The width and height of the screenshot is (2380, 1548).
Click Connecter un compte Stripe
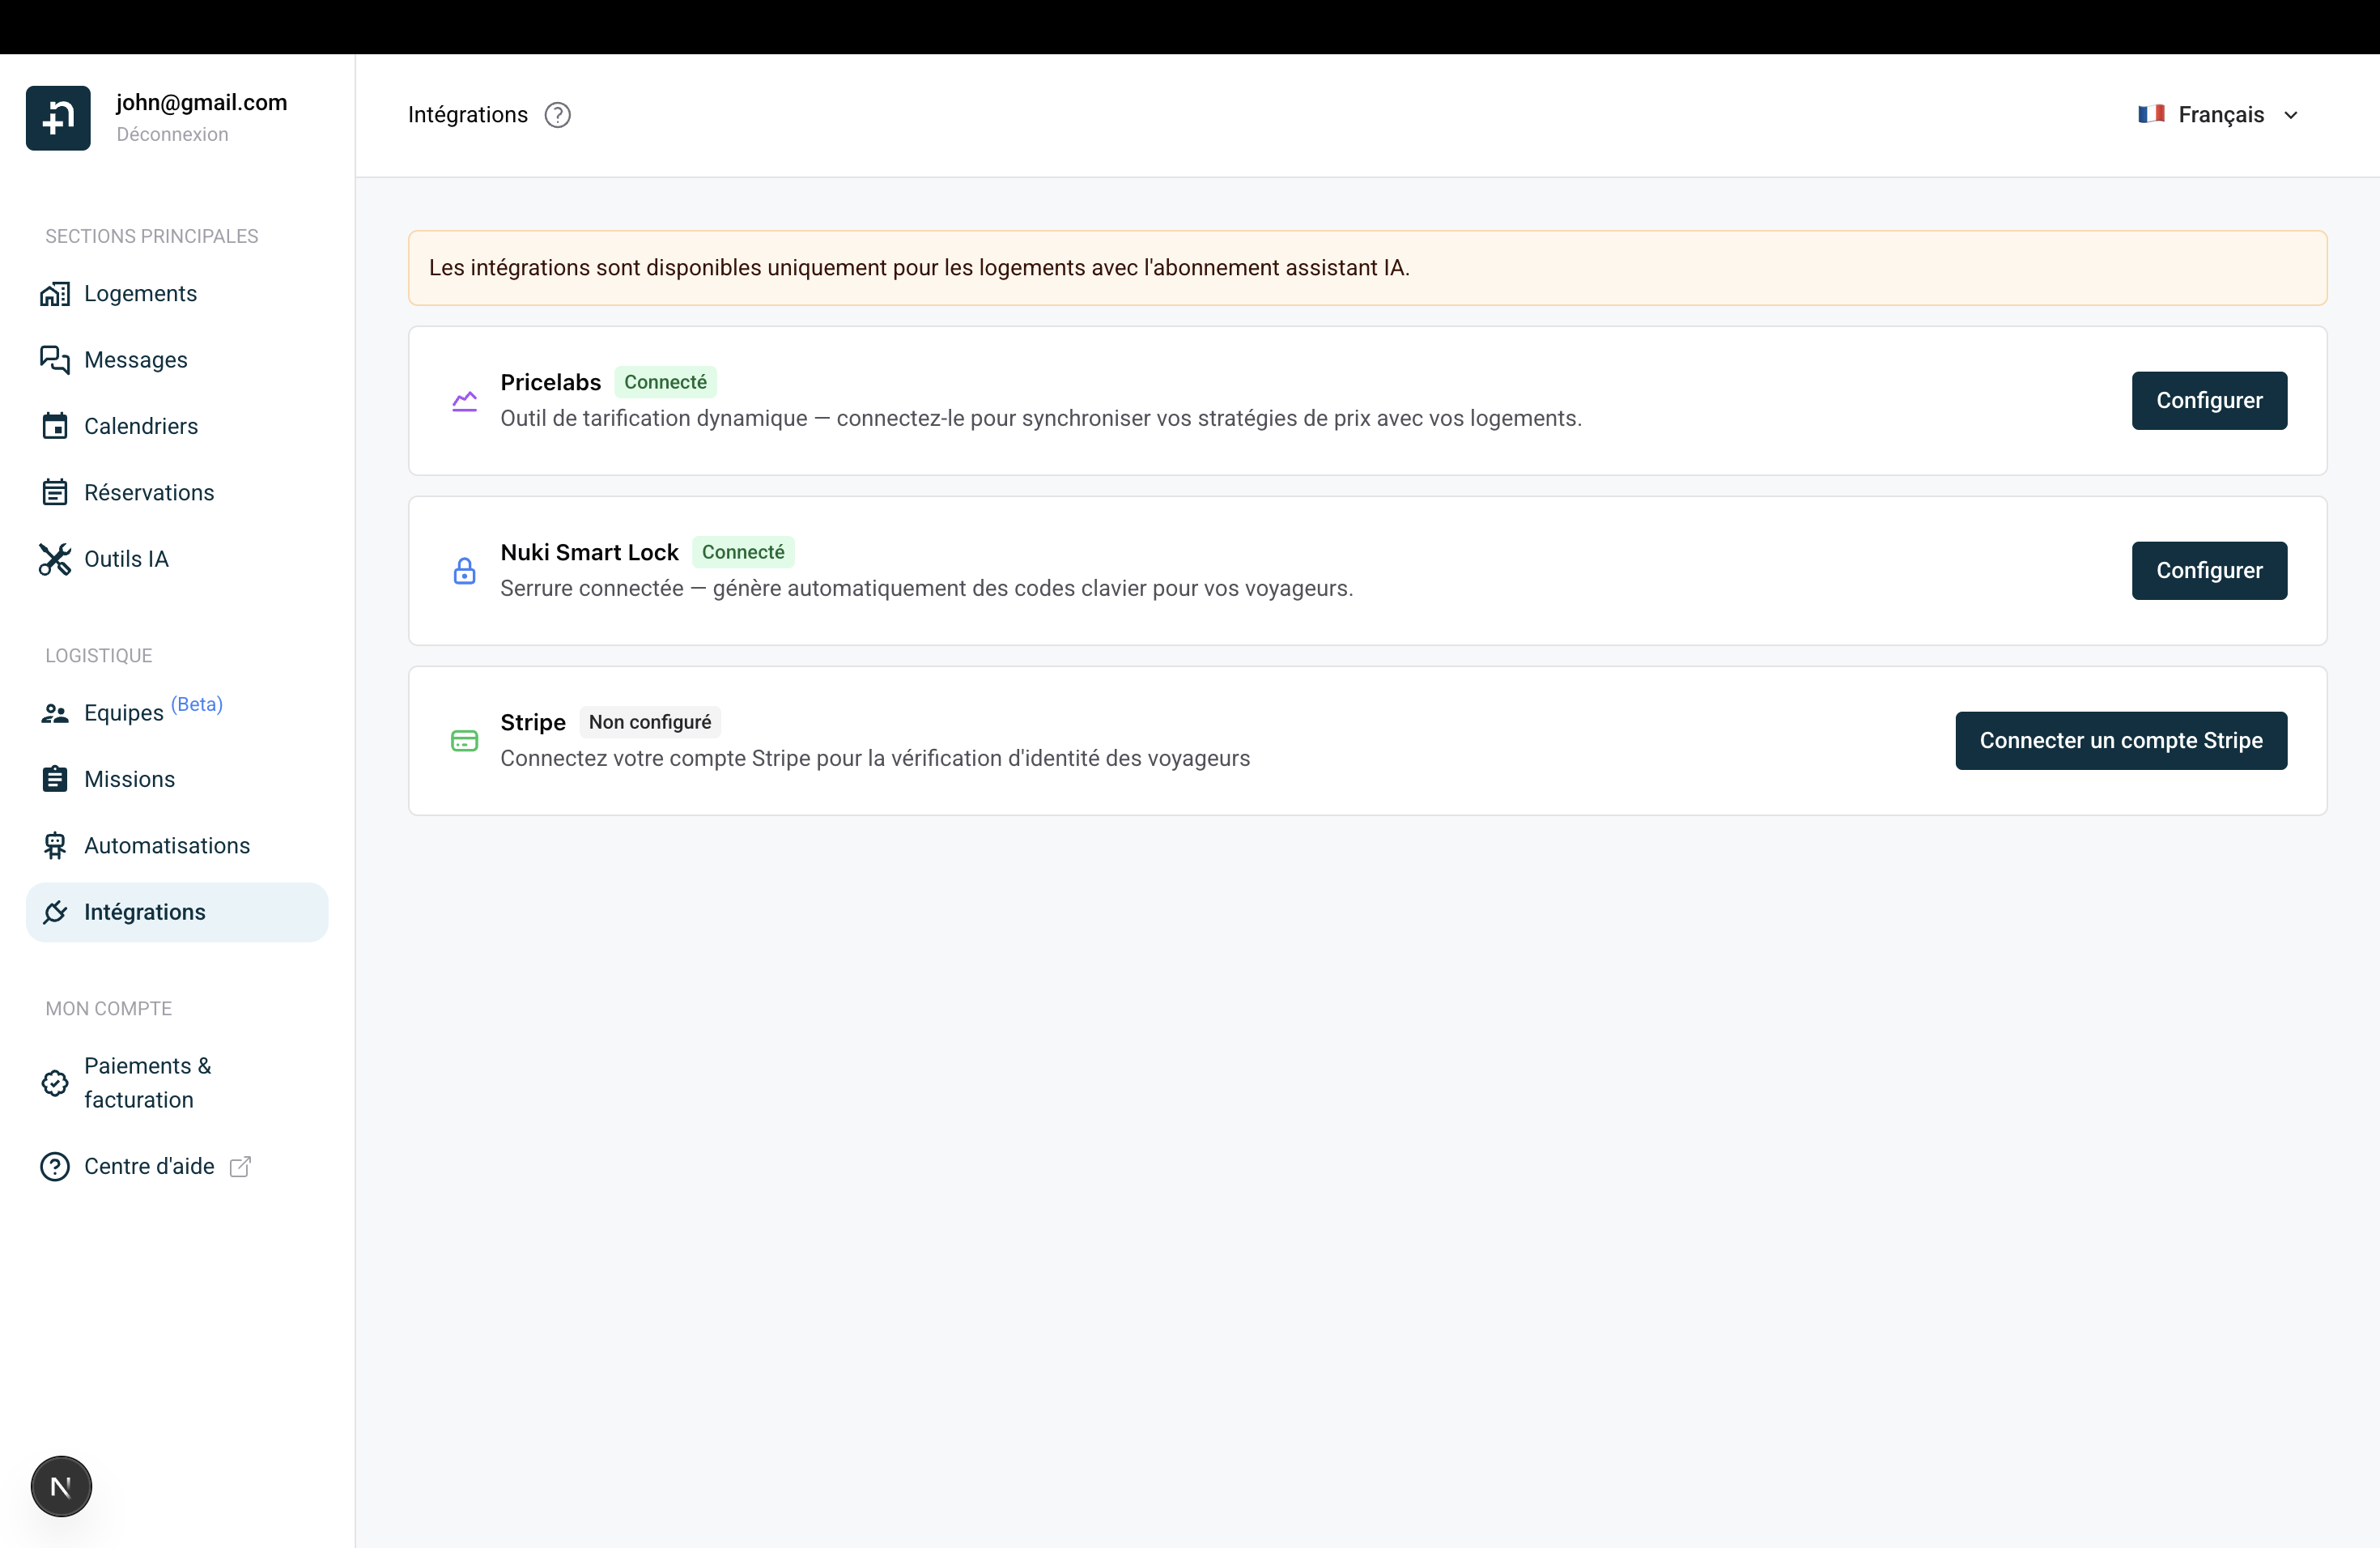coord(2121,740)
